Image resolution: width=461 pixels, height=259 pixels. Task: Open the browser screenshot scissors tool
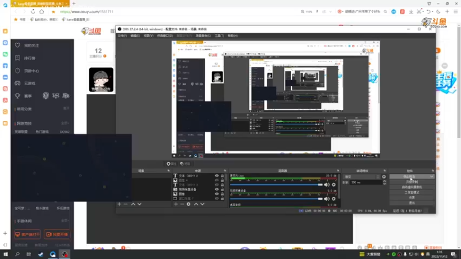pyautogui.click(x=419, y=12)
